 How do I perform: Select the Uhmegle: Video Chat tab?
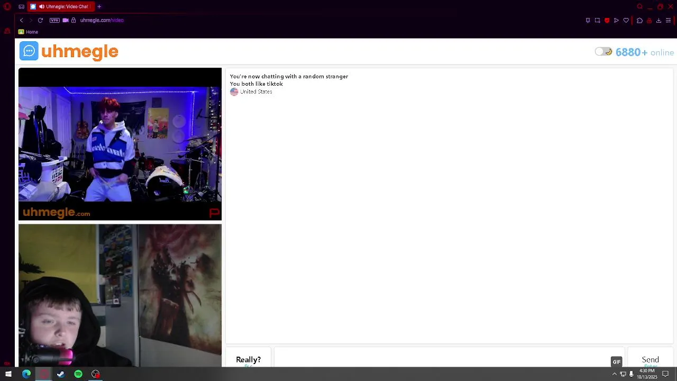[62, 7]
